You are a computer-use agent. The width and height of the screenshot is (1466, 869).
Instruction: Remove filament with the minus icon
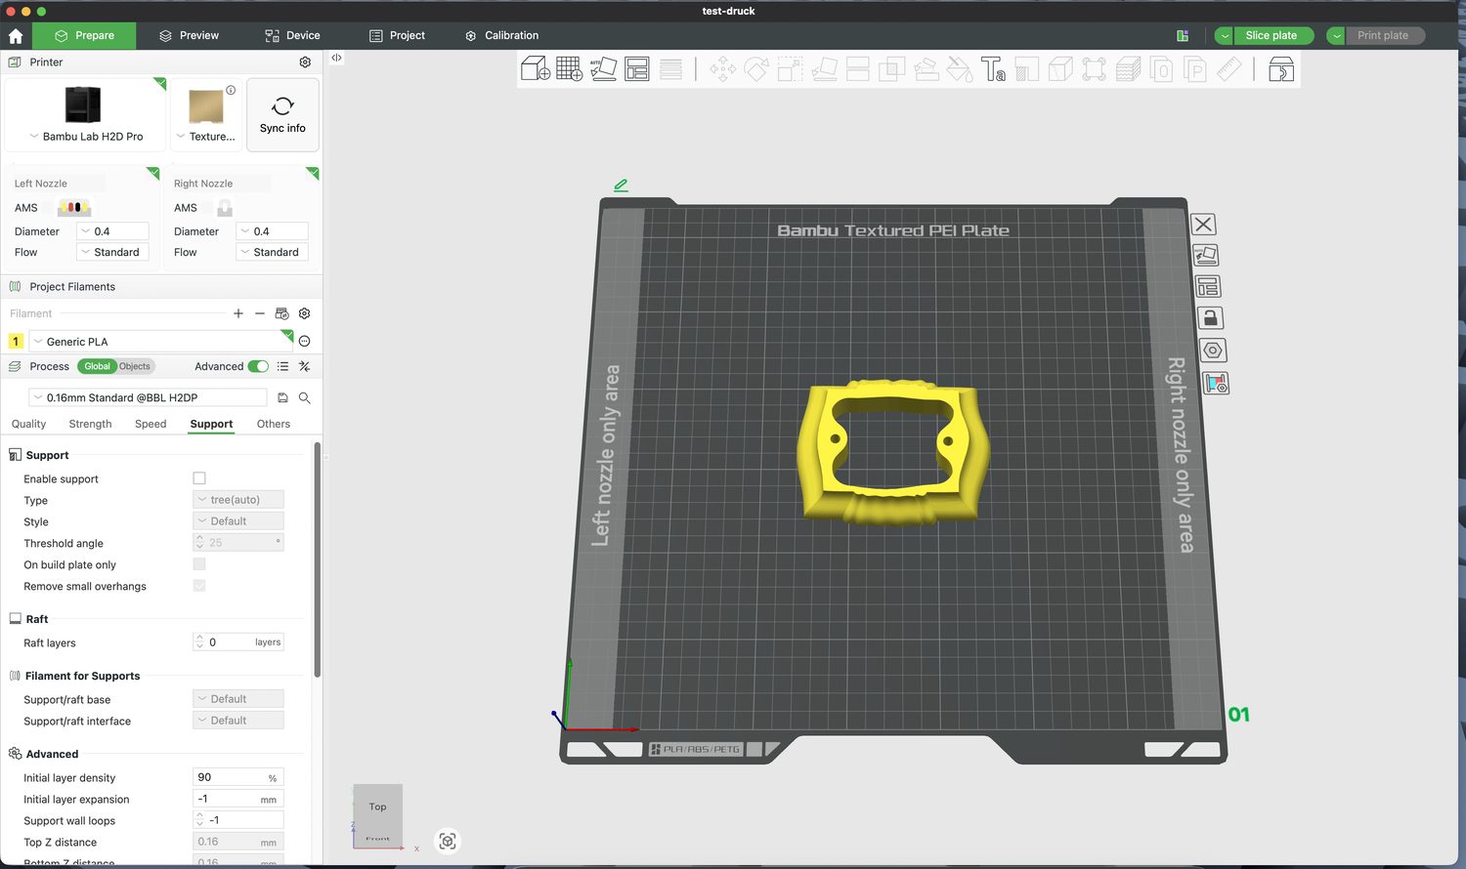(259, 313)
